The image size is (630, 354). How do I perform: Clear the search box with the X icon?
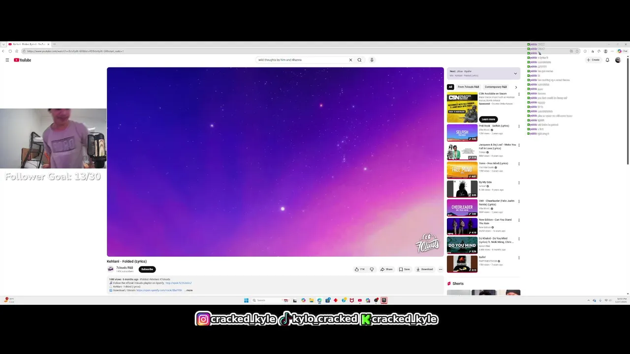click(x=350, y=60)
